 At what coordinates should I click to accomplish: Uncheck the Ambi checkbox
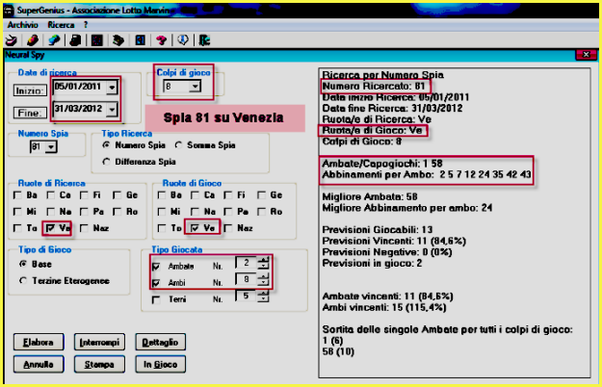(156, 283)
